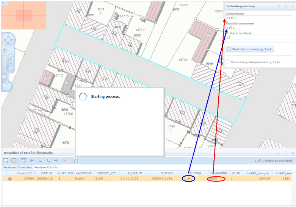Click the zoom-to-selection icon in result toolbar
This screenshot has width=296, height=207.
coord(6,160)
